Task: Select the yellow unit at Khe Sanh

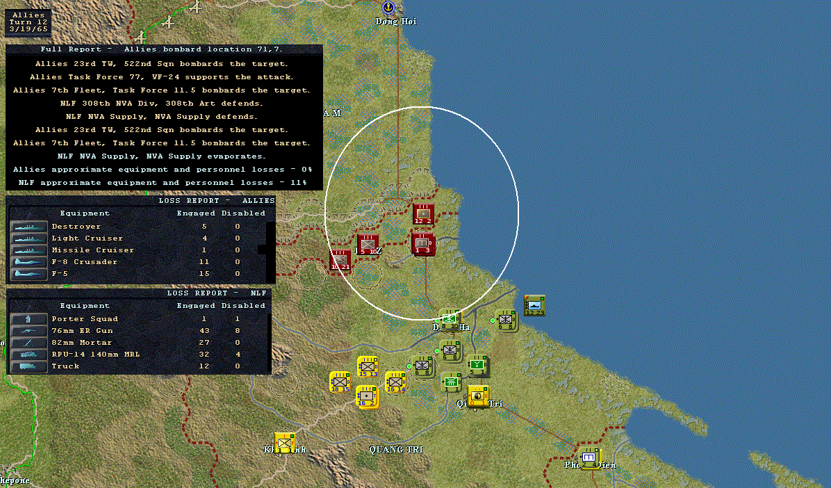Action: point(285,443)
